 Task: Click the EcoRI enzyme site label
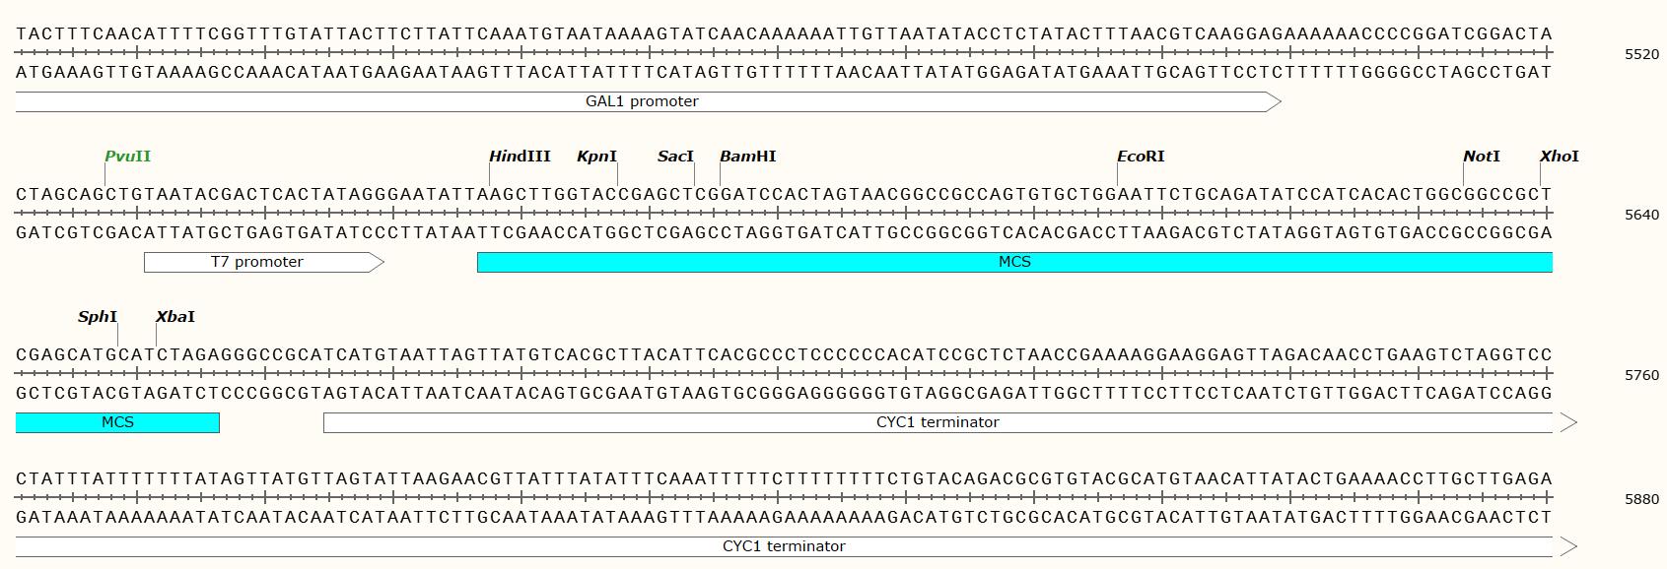click(1141, 157)
